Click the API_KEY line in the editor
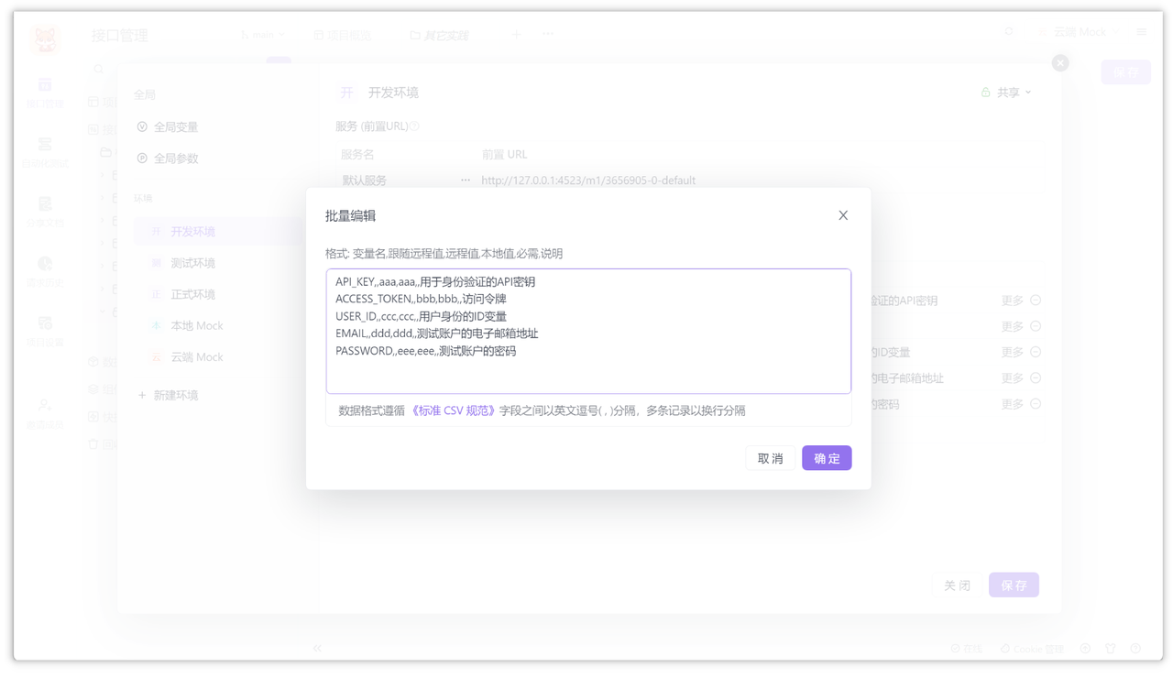This screenshot has width=1173, height=678. point(435,281)
